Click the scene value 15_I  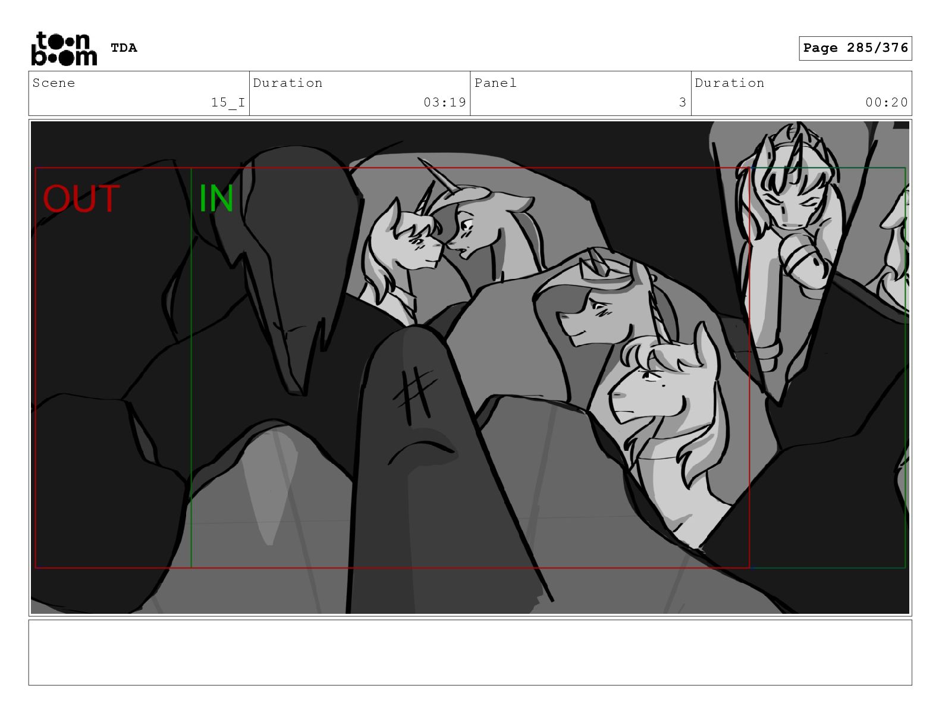tap(228, 102)
